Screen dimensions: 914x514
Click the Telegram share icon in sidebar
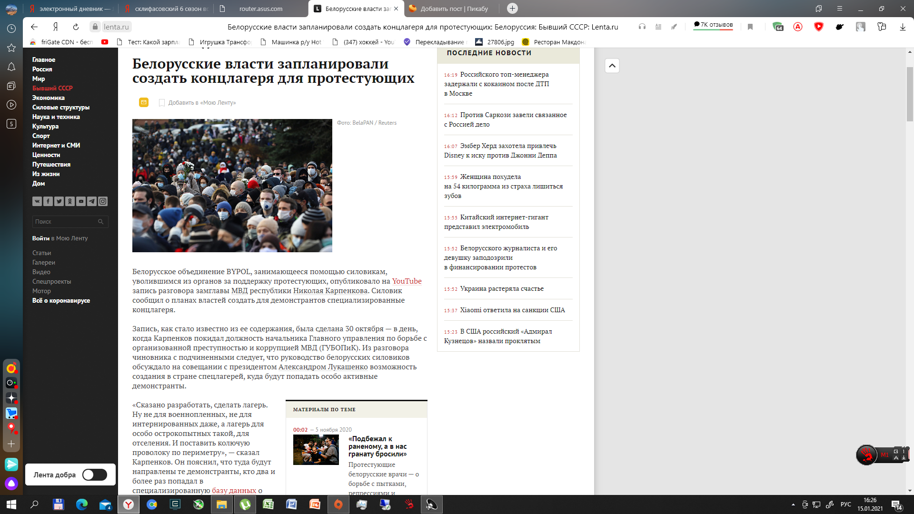(92, 201)
